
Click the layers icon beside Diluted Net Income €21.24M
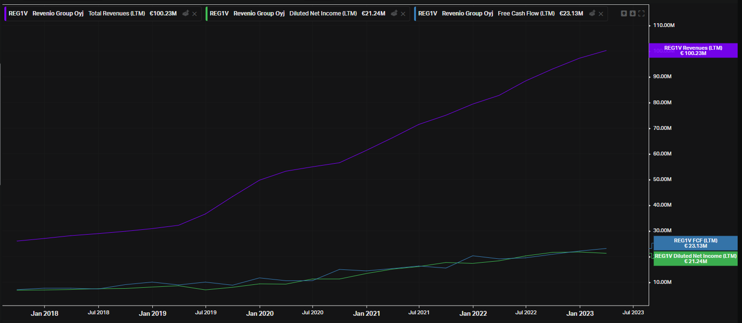(394, 14)
